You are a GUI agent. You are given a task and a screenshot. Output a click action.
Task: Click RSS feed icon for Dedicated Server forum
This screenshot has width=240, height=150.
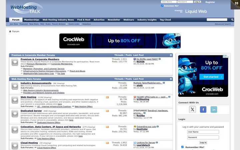[x=107, y=111]
